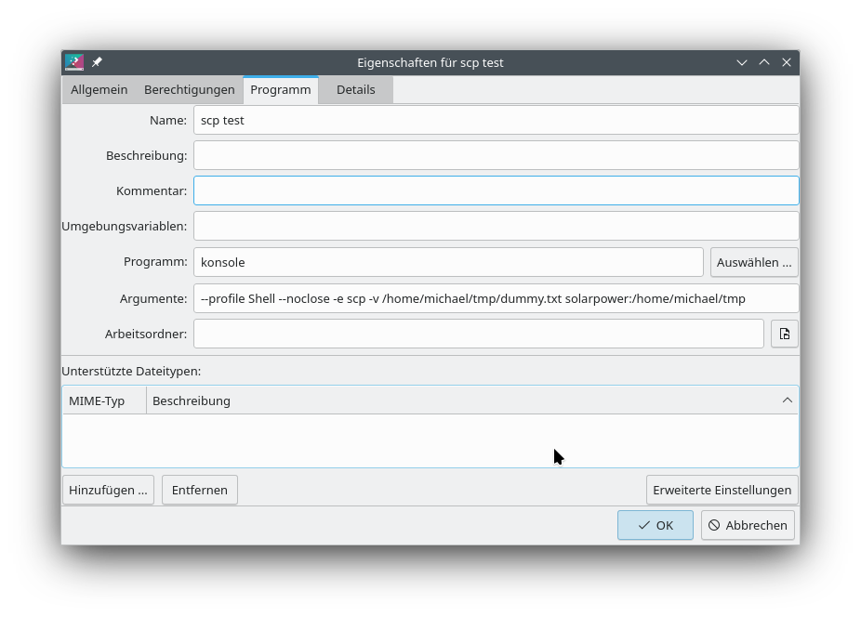Click the window app icon in title bar
Image resolution: width=861 pixels, height=617 pixels.
point(74,62)
